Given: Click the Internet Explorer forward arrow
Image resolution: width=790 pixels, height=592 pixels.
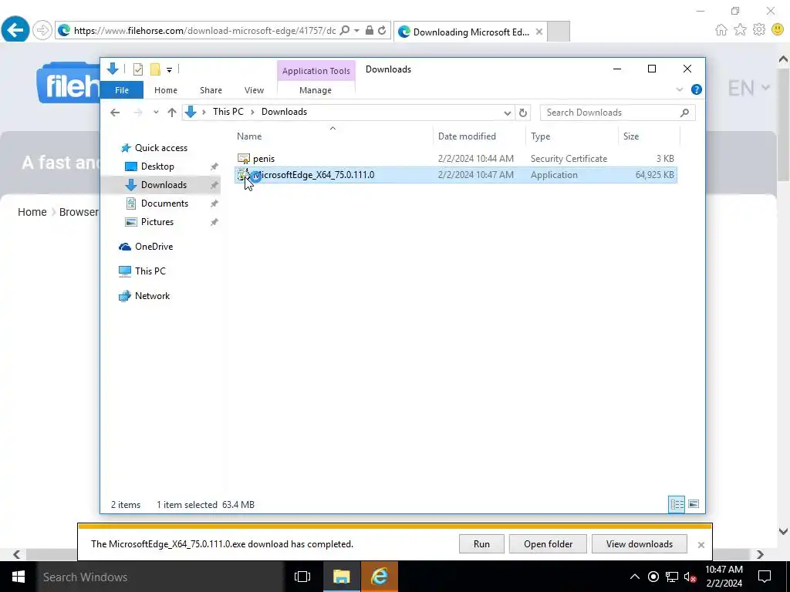Looking at the screenshot, I should tap(42, 30).
